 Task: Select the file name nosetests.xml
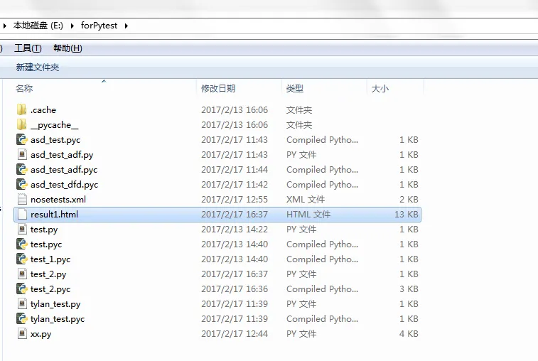pyautogui.click(x=58, y=200)
